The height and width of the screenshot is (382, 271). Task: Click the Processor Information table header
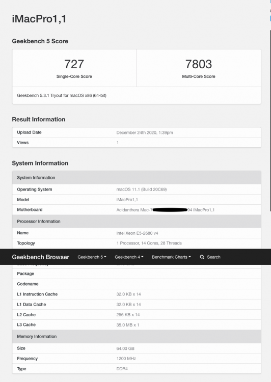[137, 222]
